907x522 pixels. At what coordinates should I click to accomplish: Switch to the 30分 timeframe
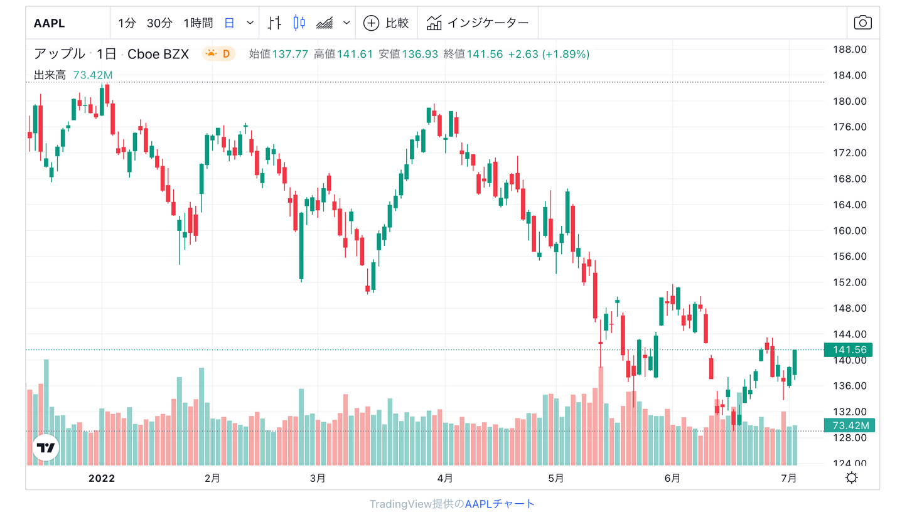pyautogui.click(x=159, y=22)
